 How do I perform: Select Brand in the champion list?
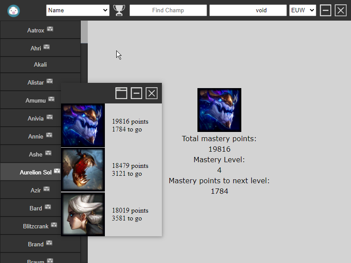(x=40, y=244)
